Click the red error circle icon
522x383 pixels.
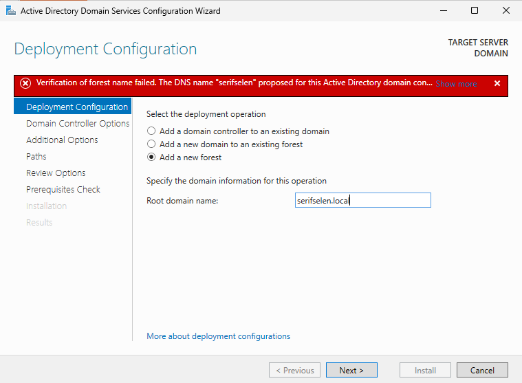pos(25,83)
